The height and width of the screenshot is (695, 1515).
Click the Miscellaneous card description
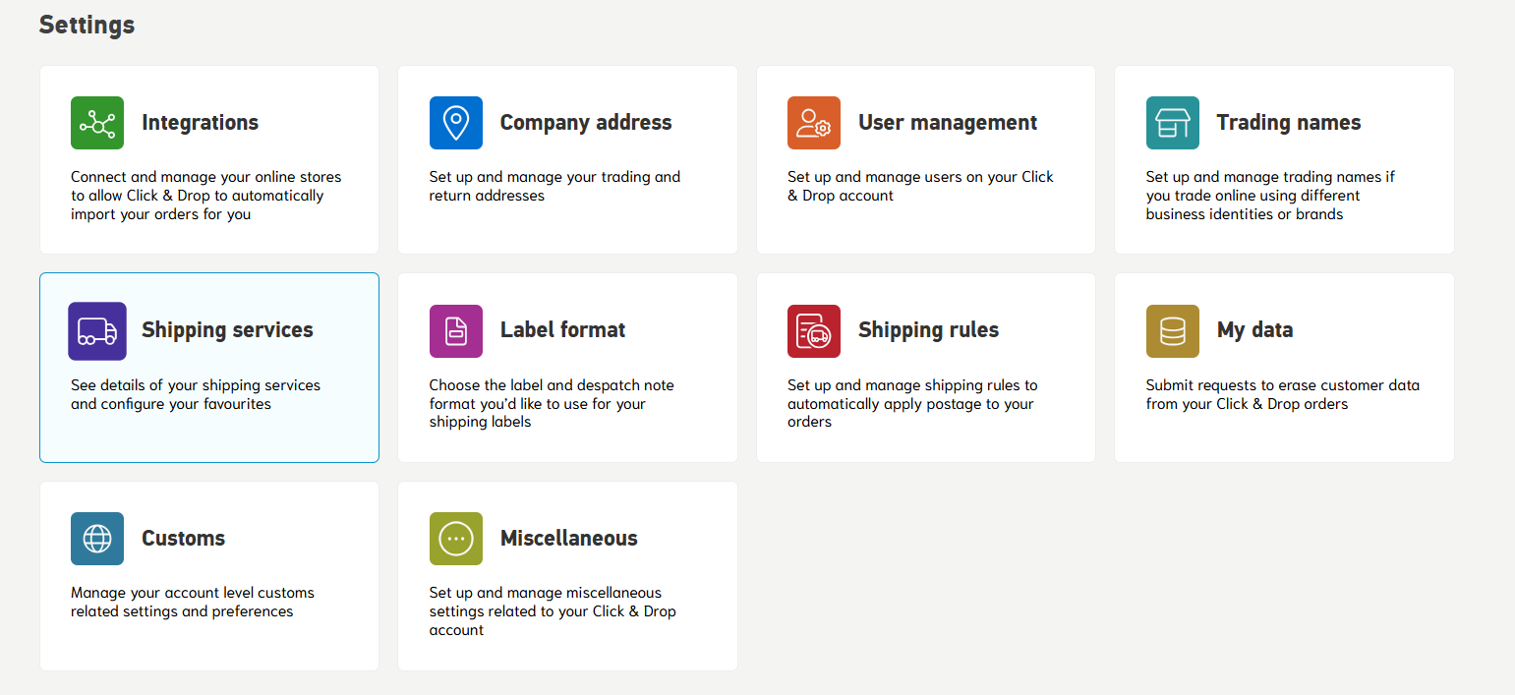[x=552, y=611]
